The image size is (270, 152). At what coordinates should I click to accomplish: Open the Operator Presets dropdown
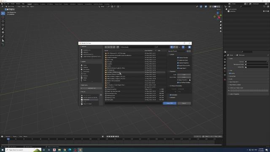(x=177, y=51)
